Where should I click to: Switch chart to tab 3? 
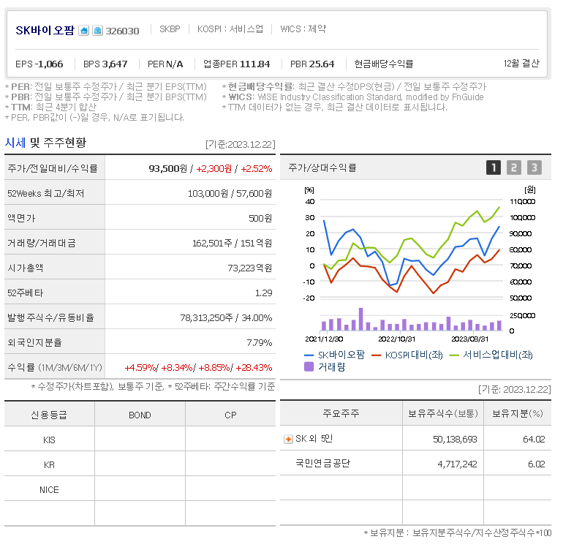coord(534,167)
